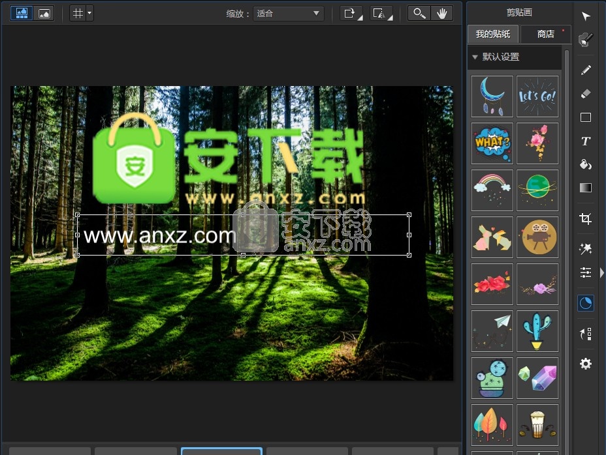Open the grid options dropdown arrow

89,13
